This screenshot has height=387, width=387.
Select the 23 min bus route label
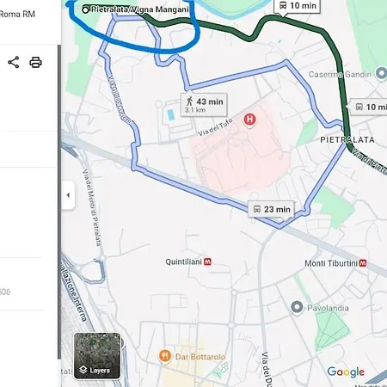pyautogui.click(x=271, y=209)
